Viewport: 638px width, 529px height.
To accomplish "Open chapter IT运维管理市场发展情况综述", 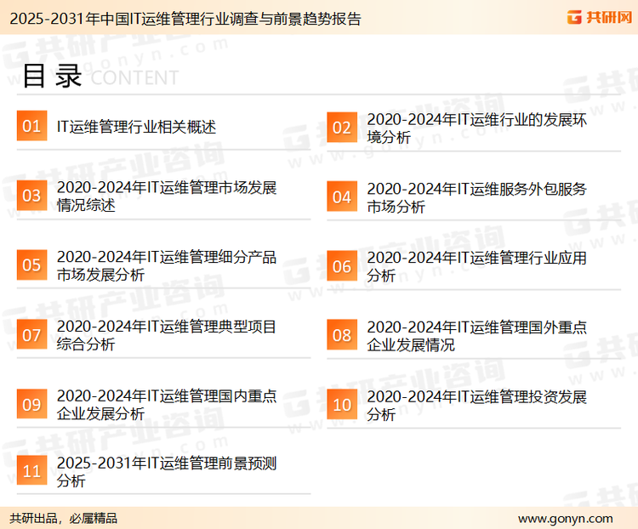I will [x=167, y=196].
